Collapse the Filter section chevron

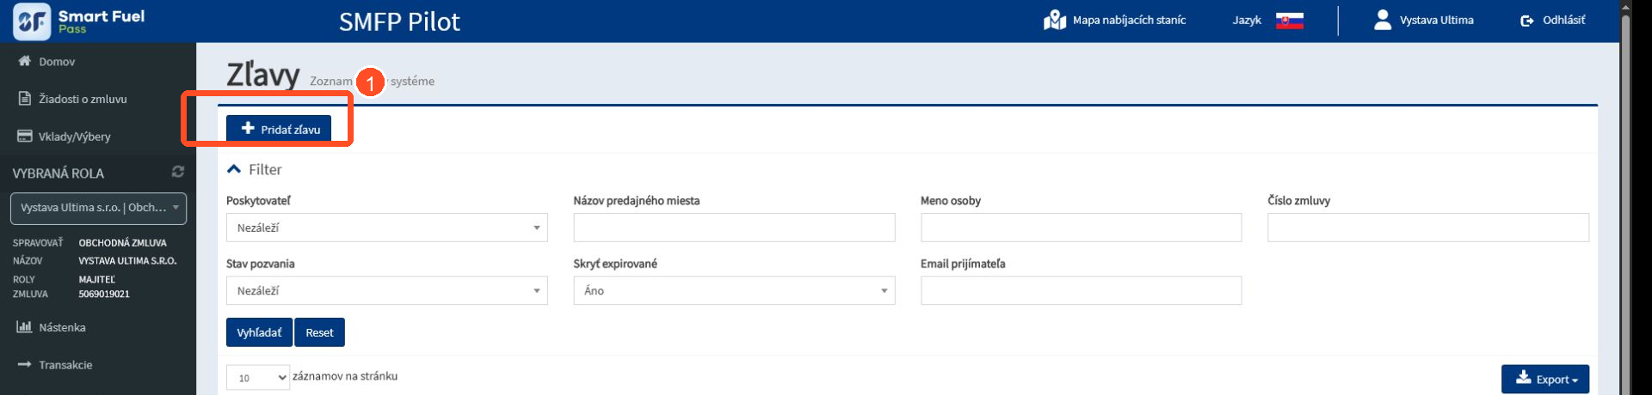click(x=234, y=169)
